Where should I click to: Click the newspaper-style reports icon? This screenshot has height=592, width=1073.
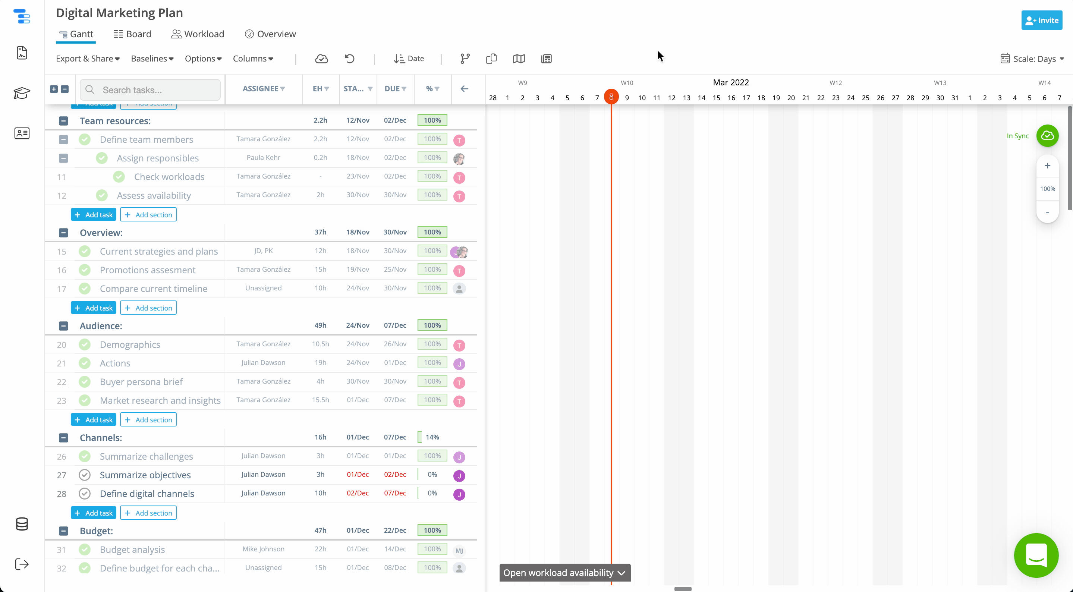click(x=546, y=59)
